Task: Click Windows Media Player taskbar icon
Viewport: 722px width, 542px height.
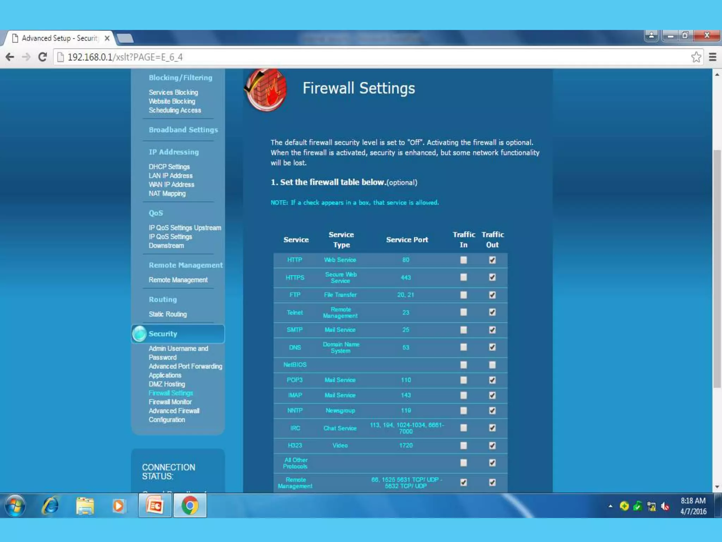Action: point(119,506)
